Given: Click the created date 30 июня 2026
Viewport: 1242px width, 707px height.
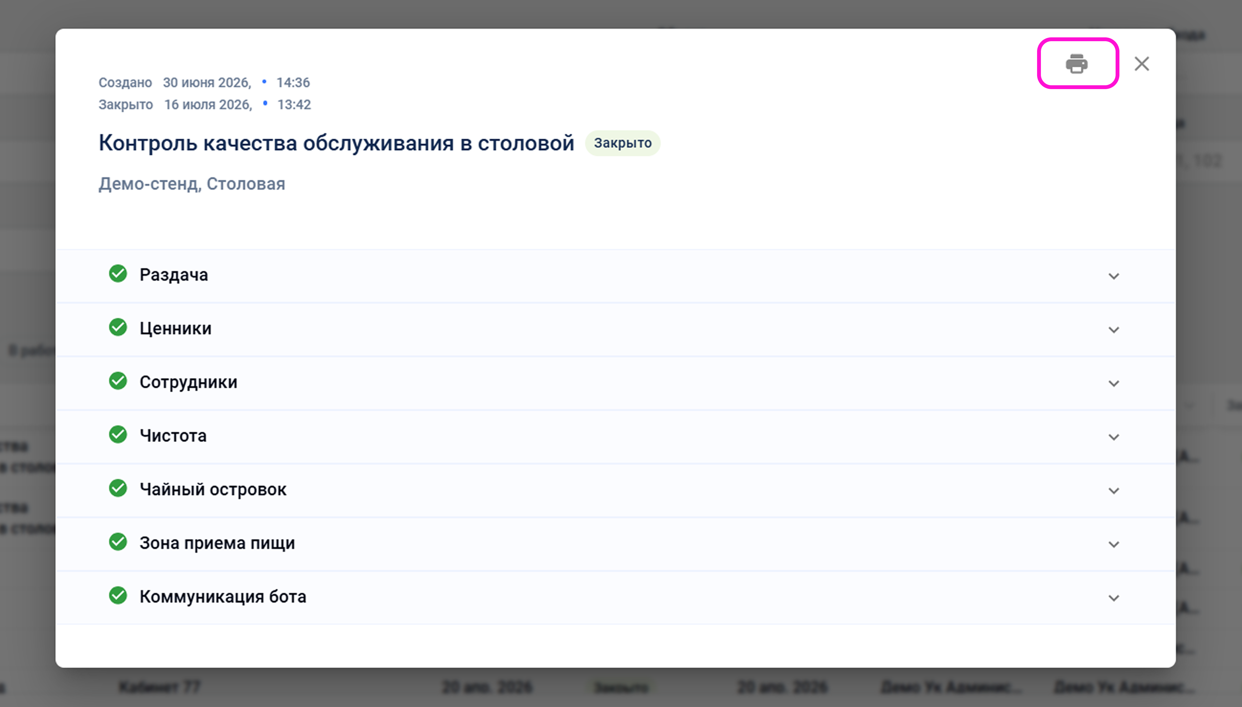Looking at the screenshot, I should (207, 83).
